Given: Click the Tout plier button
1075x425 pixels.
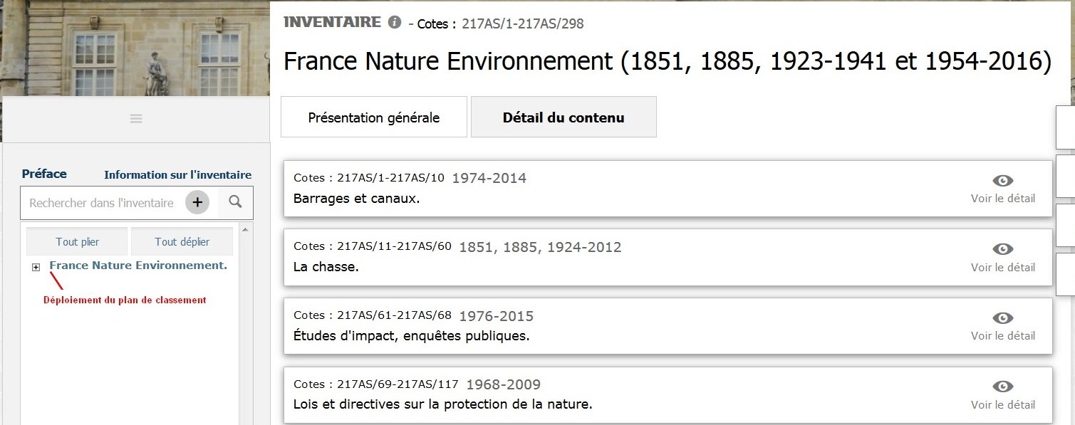Looking at the screenshot, I should (77, 241).
